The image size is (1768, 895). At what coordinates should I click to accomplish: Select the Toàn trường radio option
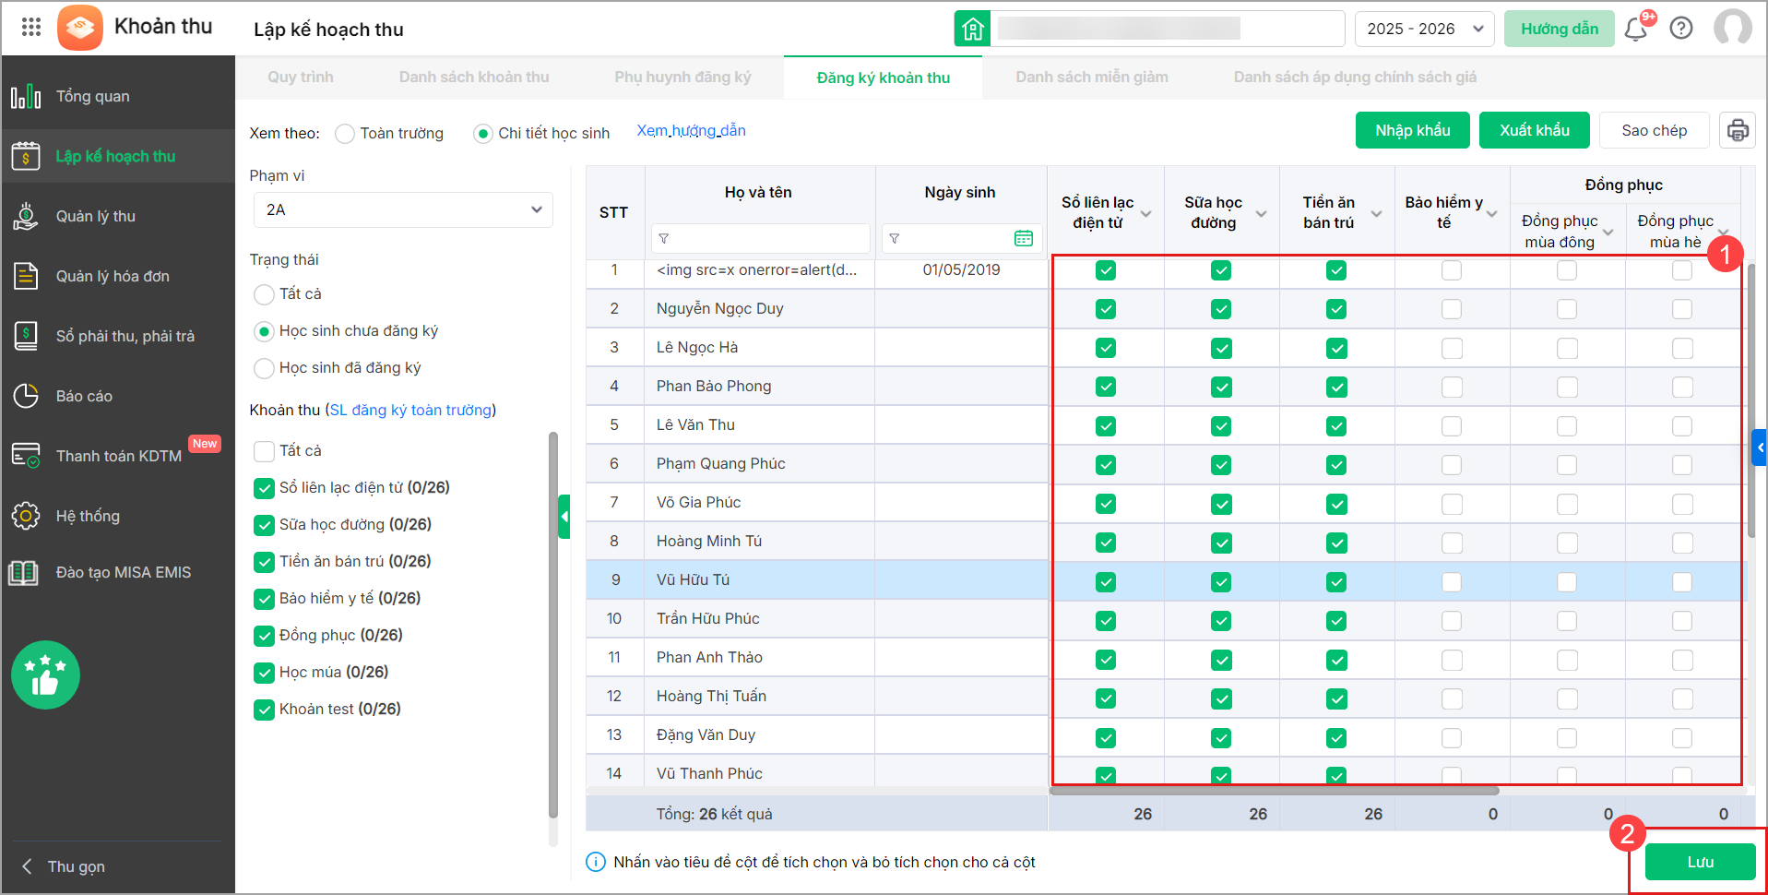click(x=345, y=134)
